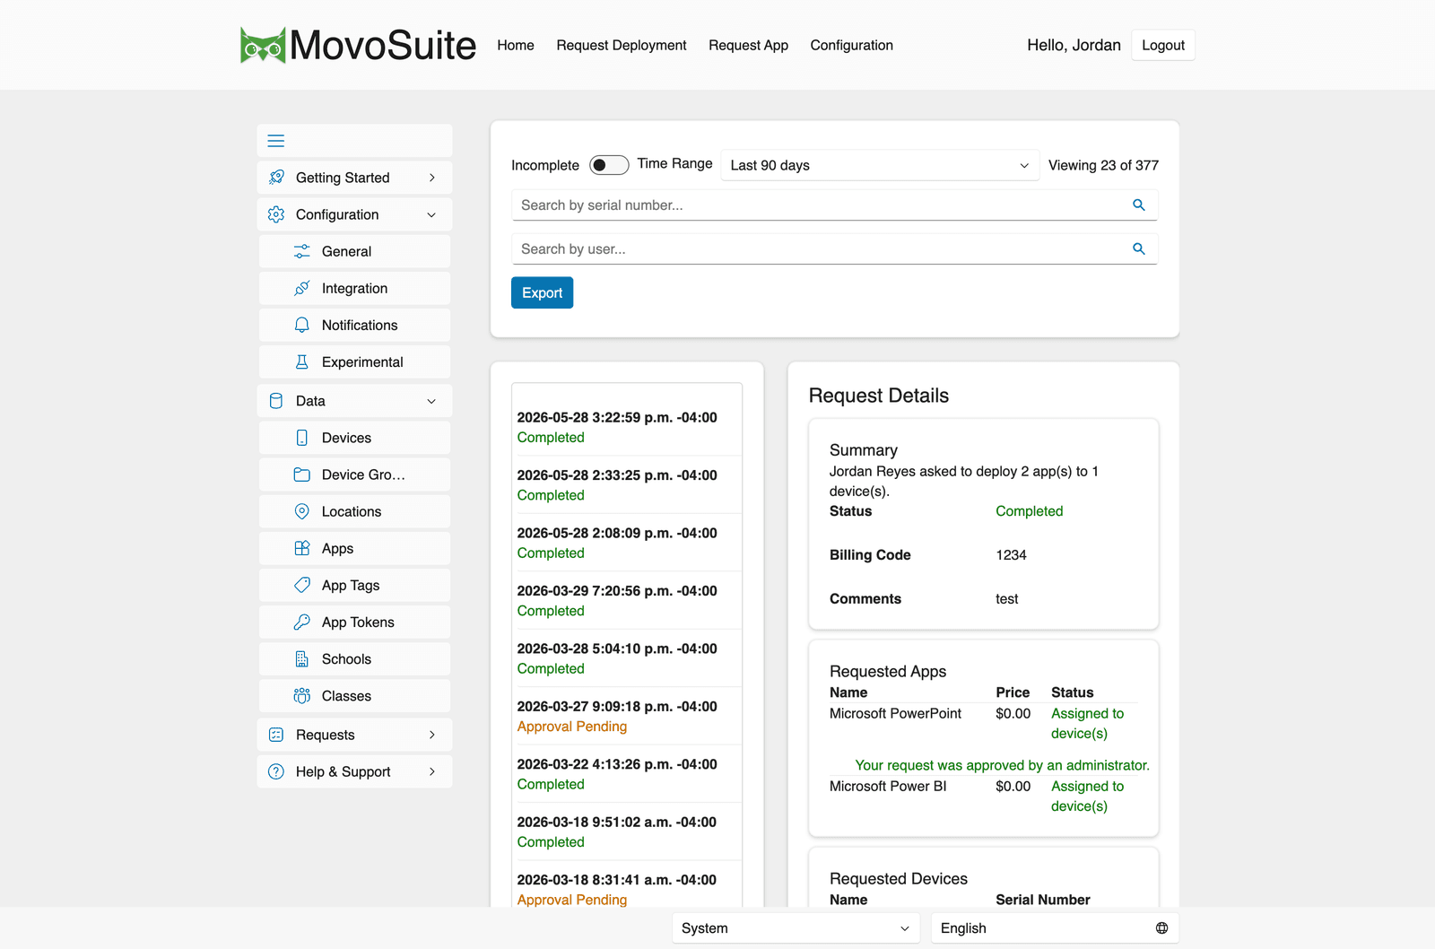Click the Devices phone icon
Screen dimensions: 1435x949
click(x=302, y=438)
